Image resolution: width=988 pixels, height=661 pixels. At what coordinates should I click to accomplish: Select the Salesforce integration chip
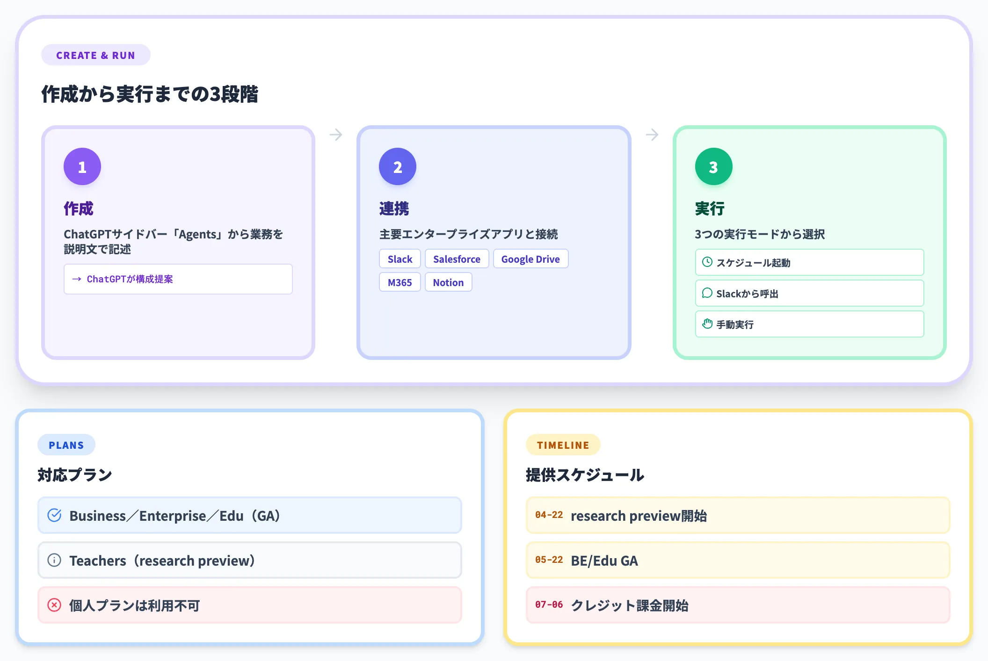pyautogui.click(x=457, y=259)
